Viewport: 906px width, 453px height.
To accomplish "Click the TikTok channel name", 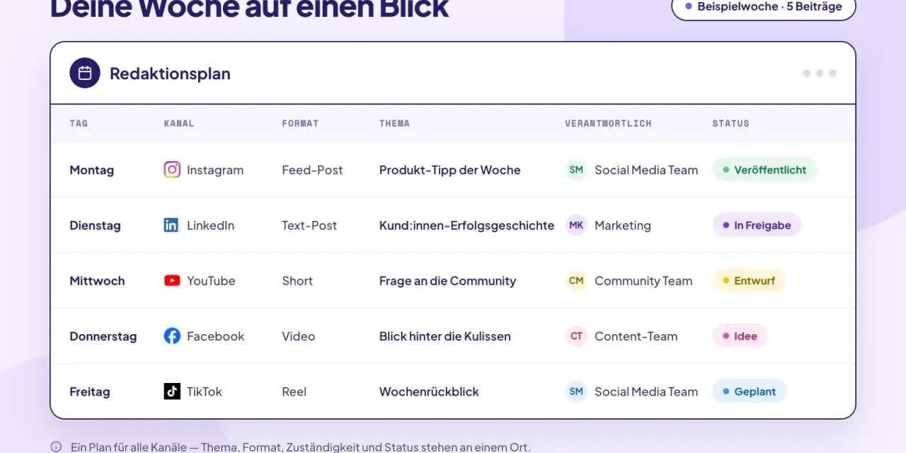I will click(205, 391).
